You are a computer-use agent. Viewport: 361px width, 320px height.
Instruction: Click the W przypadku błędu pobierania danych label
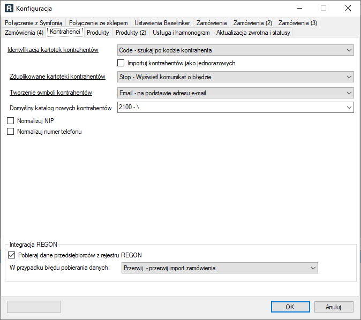click(x=59, y=268)
